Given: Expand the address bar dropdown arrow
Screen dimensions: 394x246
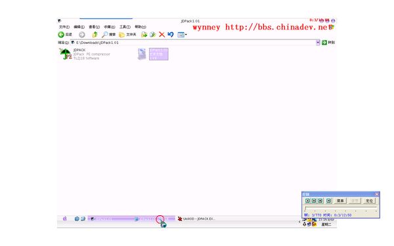Looking at the screenshot, I should 318,43.
